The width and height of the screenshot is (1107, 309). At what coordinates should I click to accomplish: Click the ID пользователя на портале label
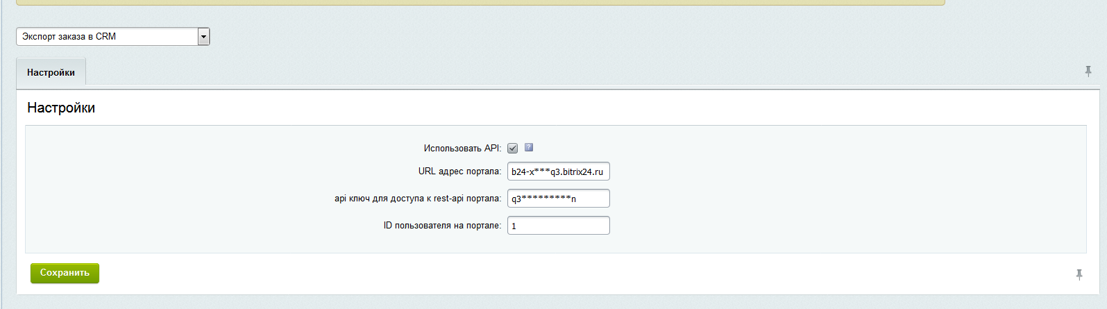pyautogui.click(x=441, y=226)
